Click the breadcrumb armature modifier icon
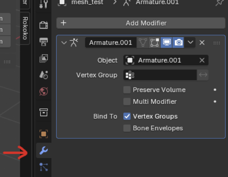The image size is (228, 177). point(127,2)
